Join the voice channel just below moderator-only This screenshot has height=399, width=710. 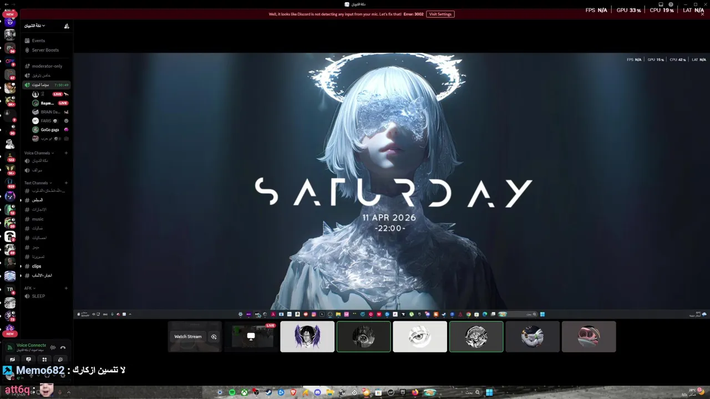47,75
